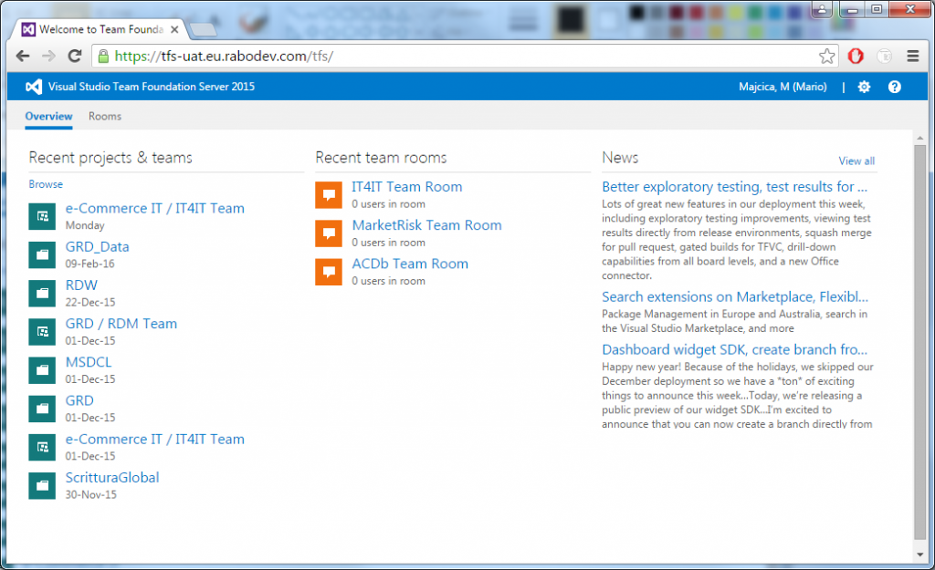This screenshot has height=570, width=935.
Task: Click the project icon beside RDW
Action: (x=42, y=293)
